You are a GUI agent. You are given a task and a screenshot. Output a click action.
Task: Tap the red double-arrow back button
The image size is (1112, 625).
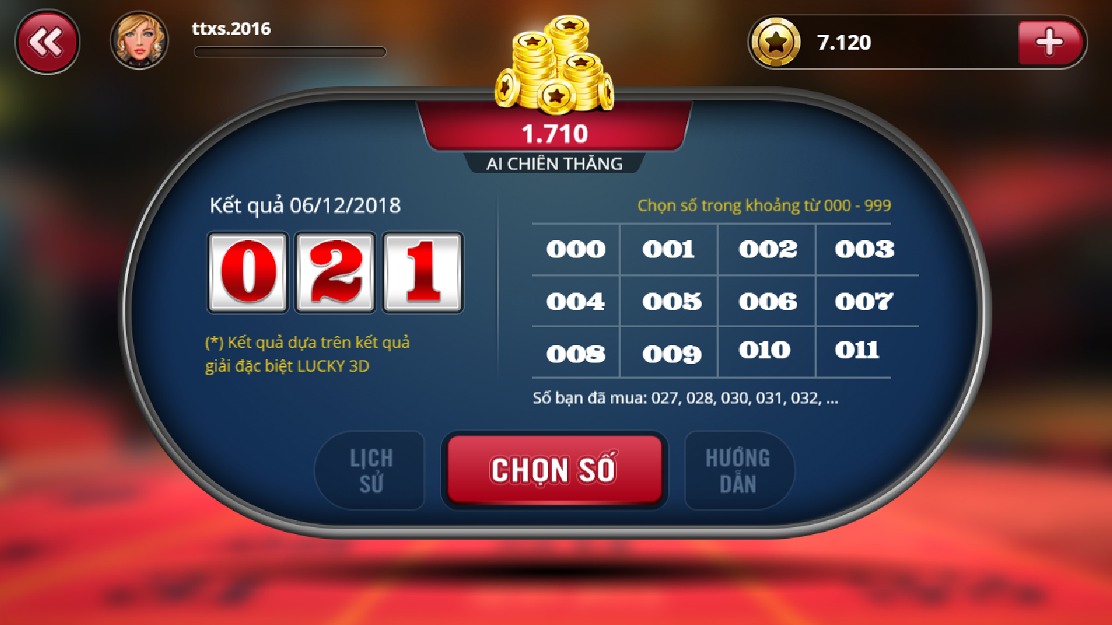[x=48, y=42]
